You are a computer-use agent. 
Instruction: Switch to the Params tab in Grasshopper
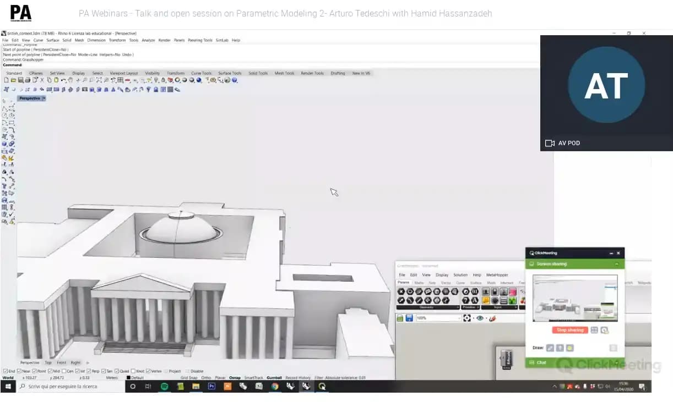coord(403,283)
